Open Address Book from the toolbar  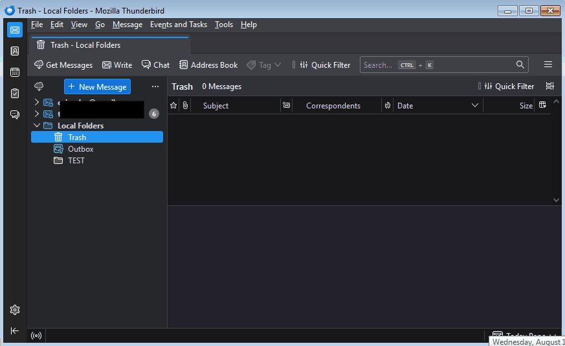pos(208,65)
